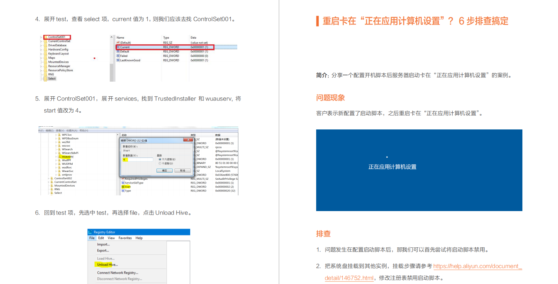Click the 'LocalSystem' data value
This screenshot has width=558, height=284.
point(223,171)
